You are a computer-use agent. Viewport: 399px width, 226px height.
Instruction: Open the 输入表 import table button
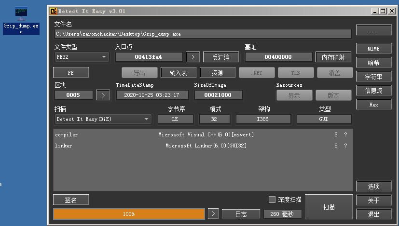[x=179, y=72]
